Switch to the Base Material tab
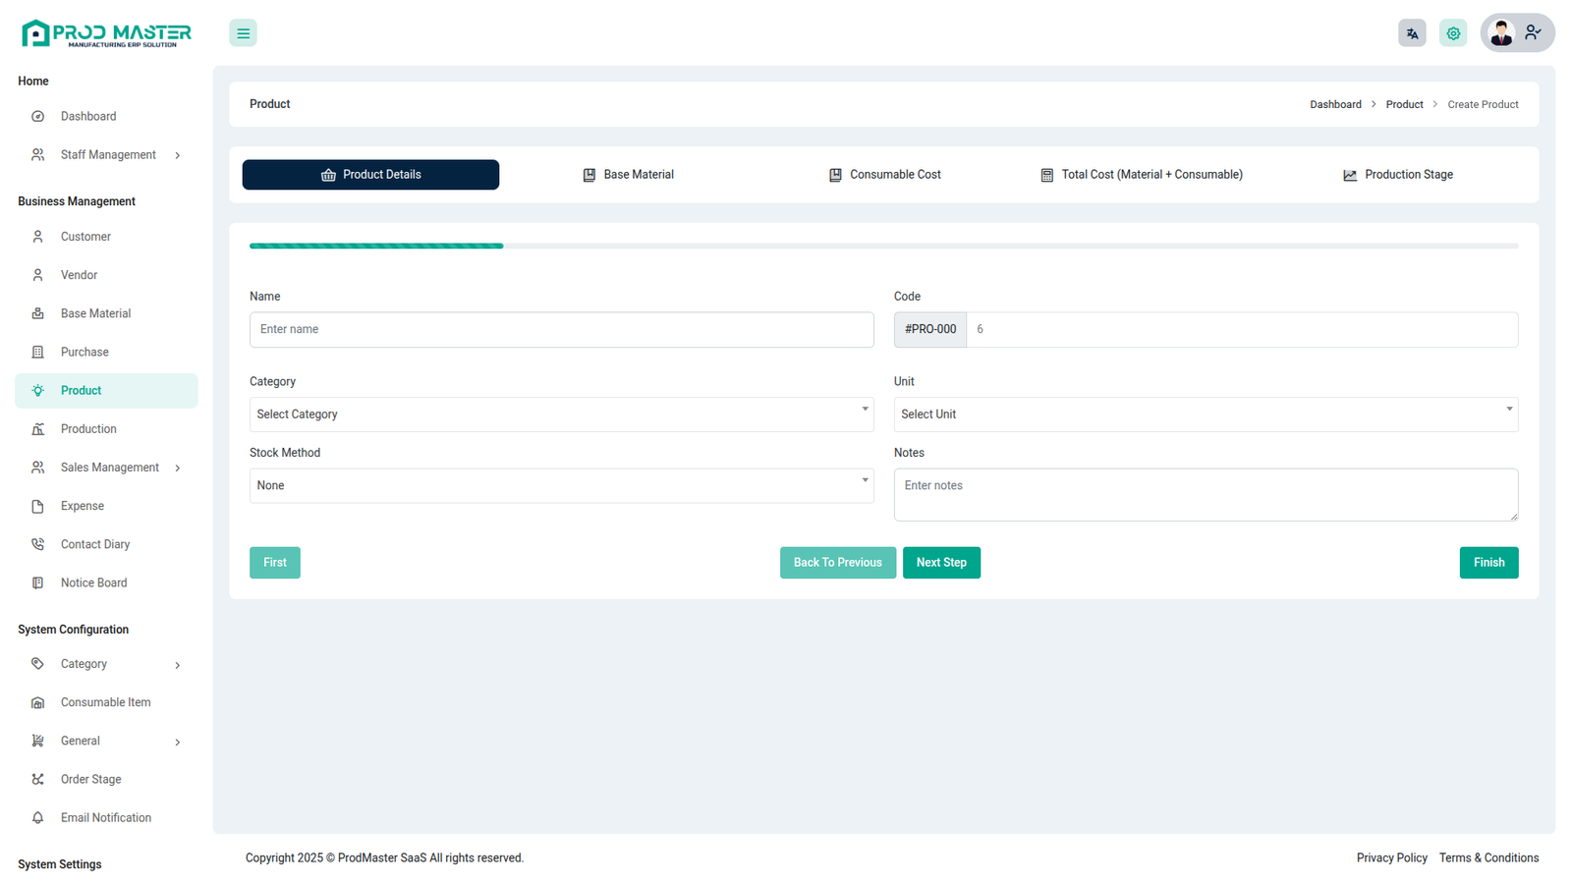Viewport: 1572px width, 884px height. (x=628, y=175)
